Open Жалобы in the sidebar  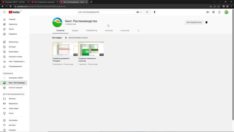(14, 125)
